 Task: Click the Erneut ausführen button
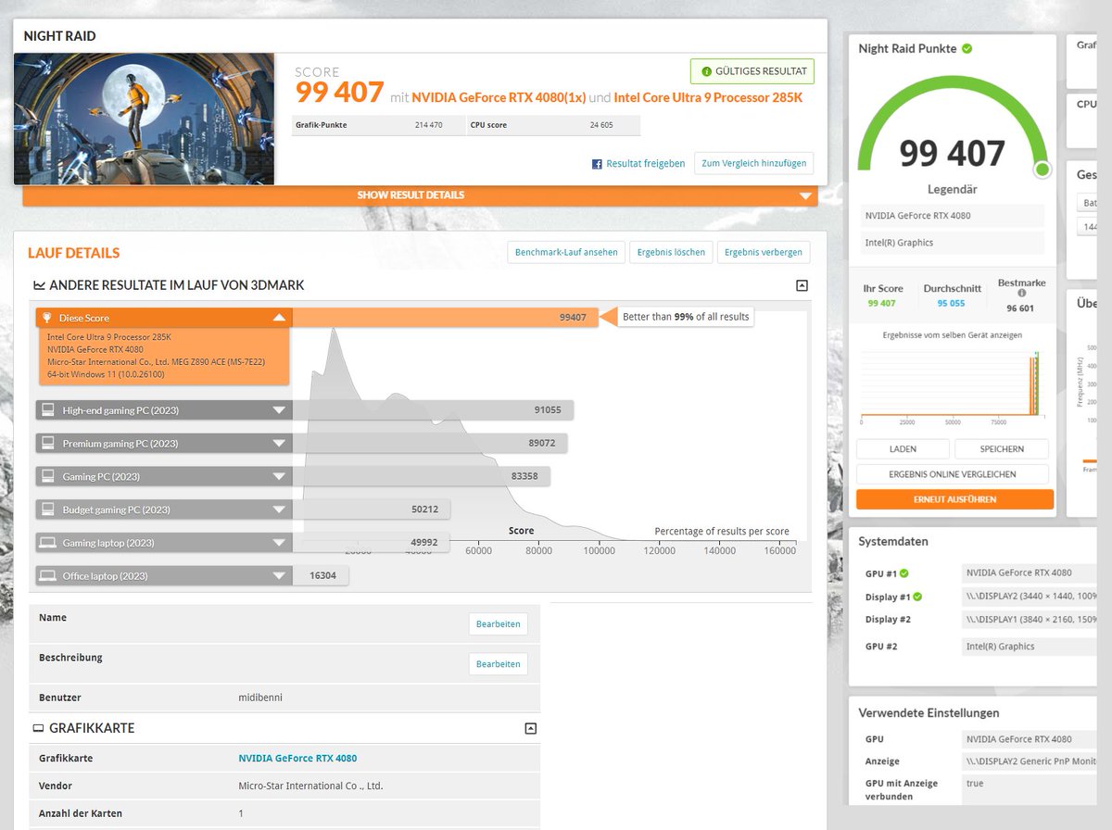point(954,499)
